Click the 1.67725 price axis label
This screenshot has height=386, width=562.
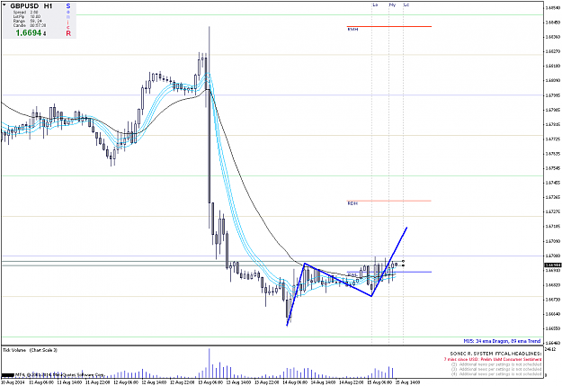coord(552,139)
